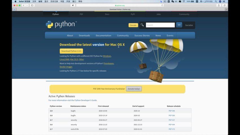The image size is (240, 135).
Task: Switch to the Jobs top tab
Action: click(158, 14)
